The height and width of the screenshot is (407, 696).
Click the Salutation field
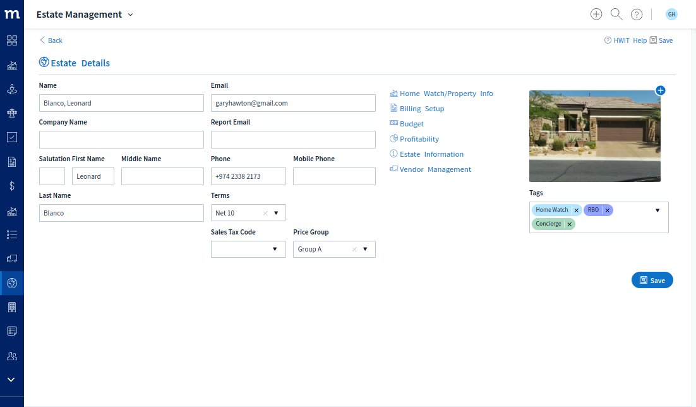(52, 176)
